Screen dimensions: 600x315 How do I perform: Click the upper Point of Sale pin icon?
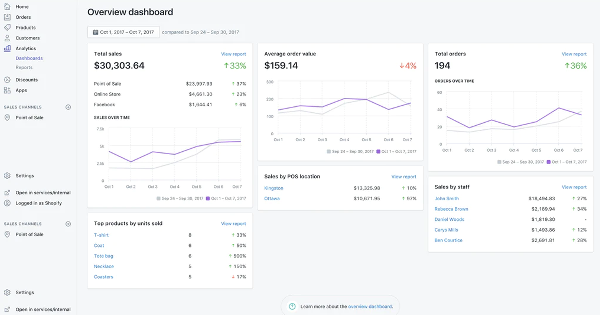click(x=7, y=118)
